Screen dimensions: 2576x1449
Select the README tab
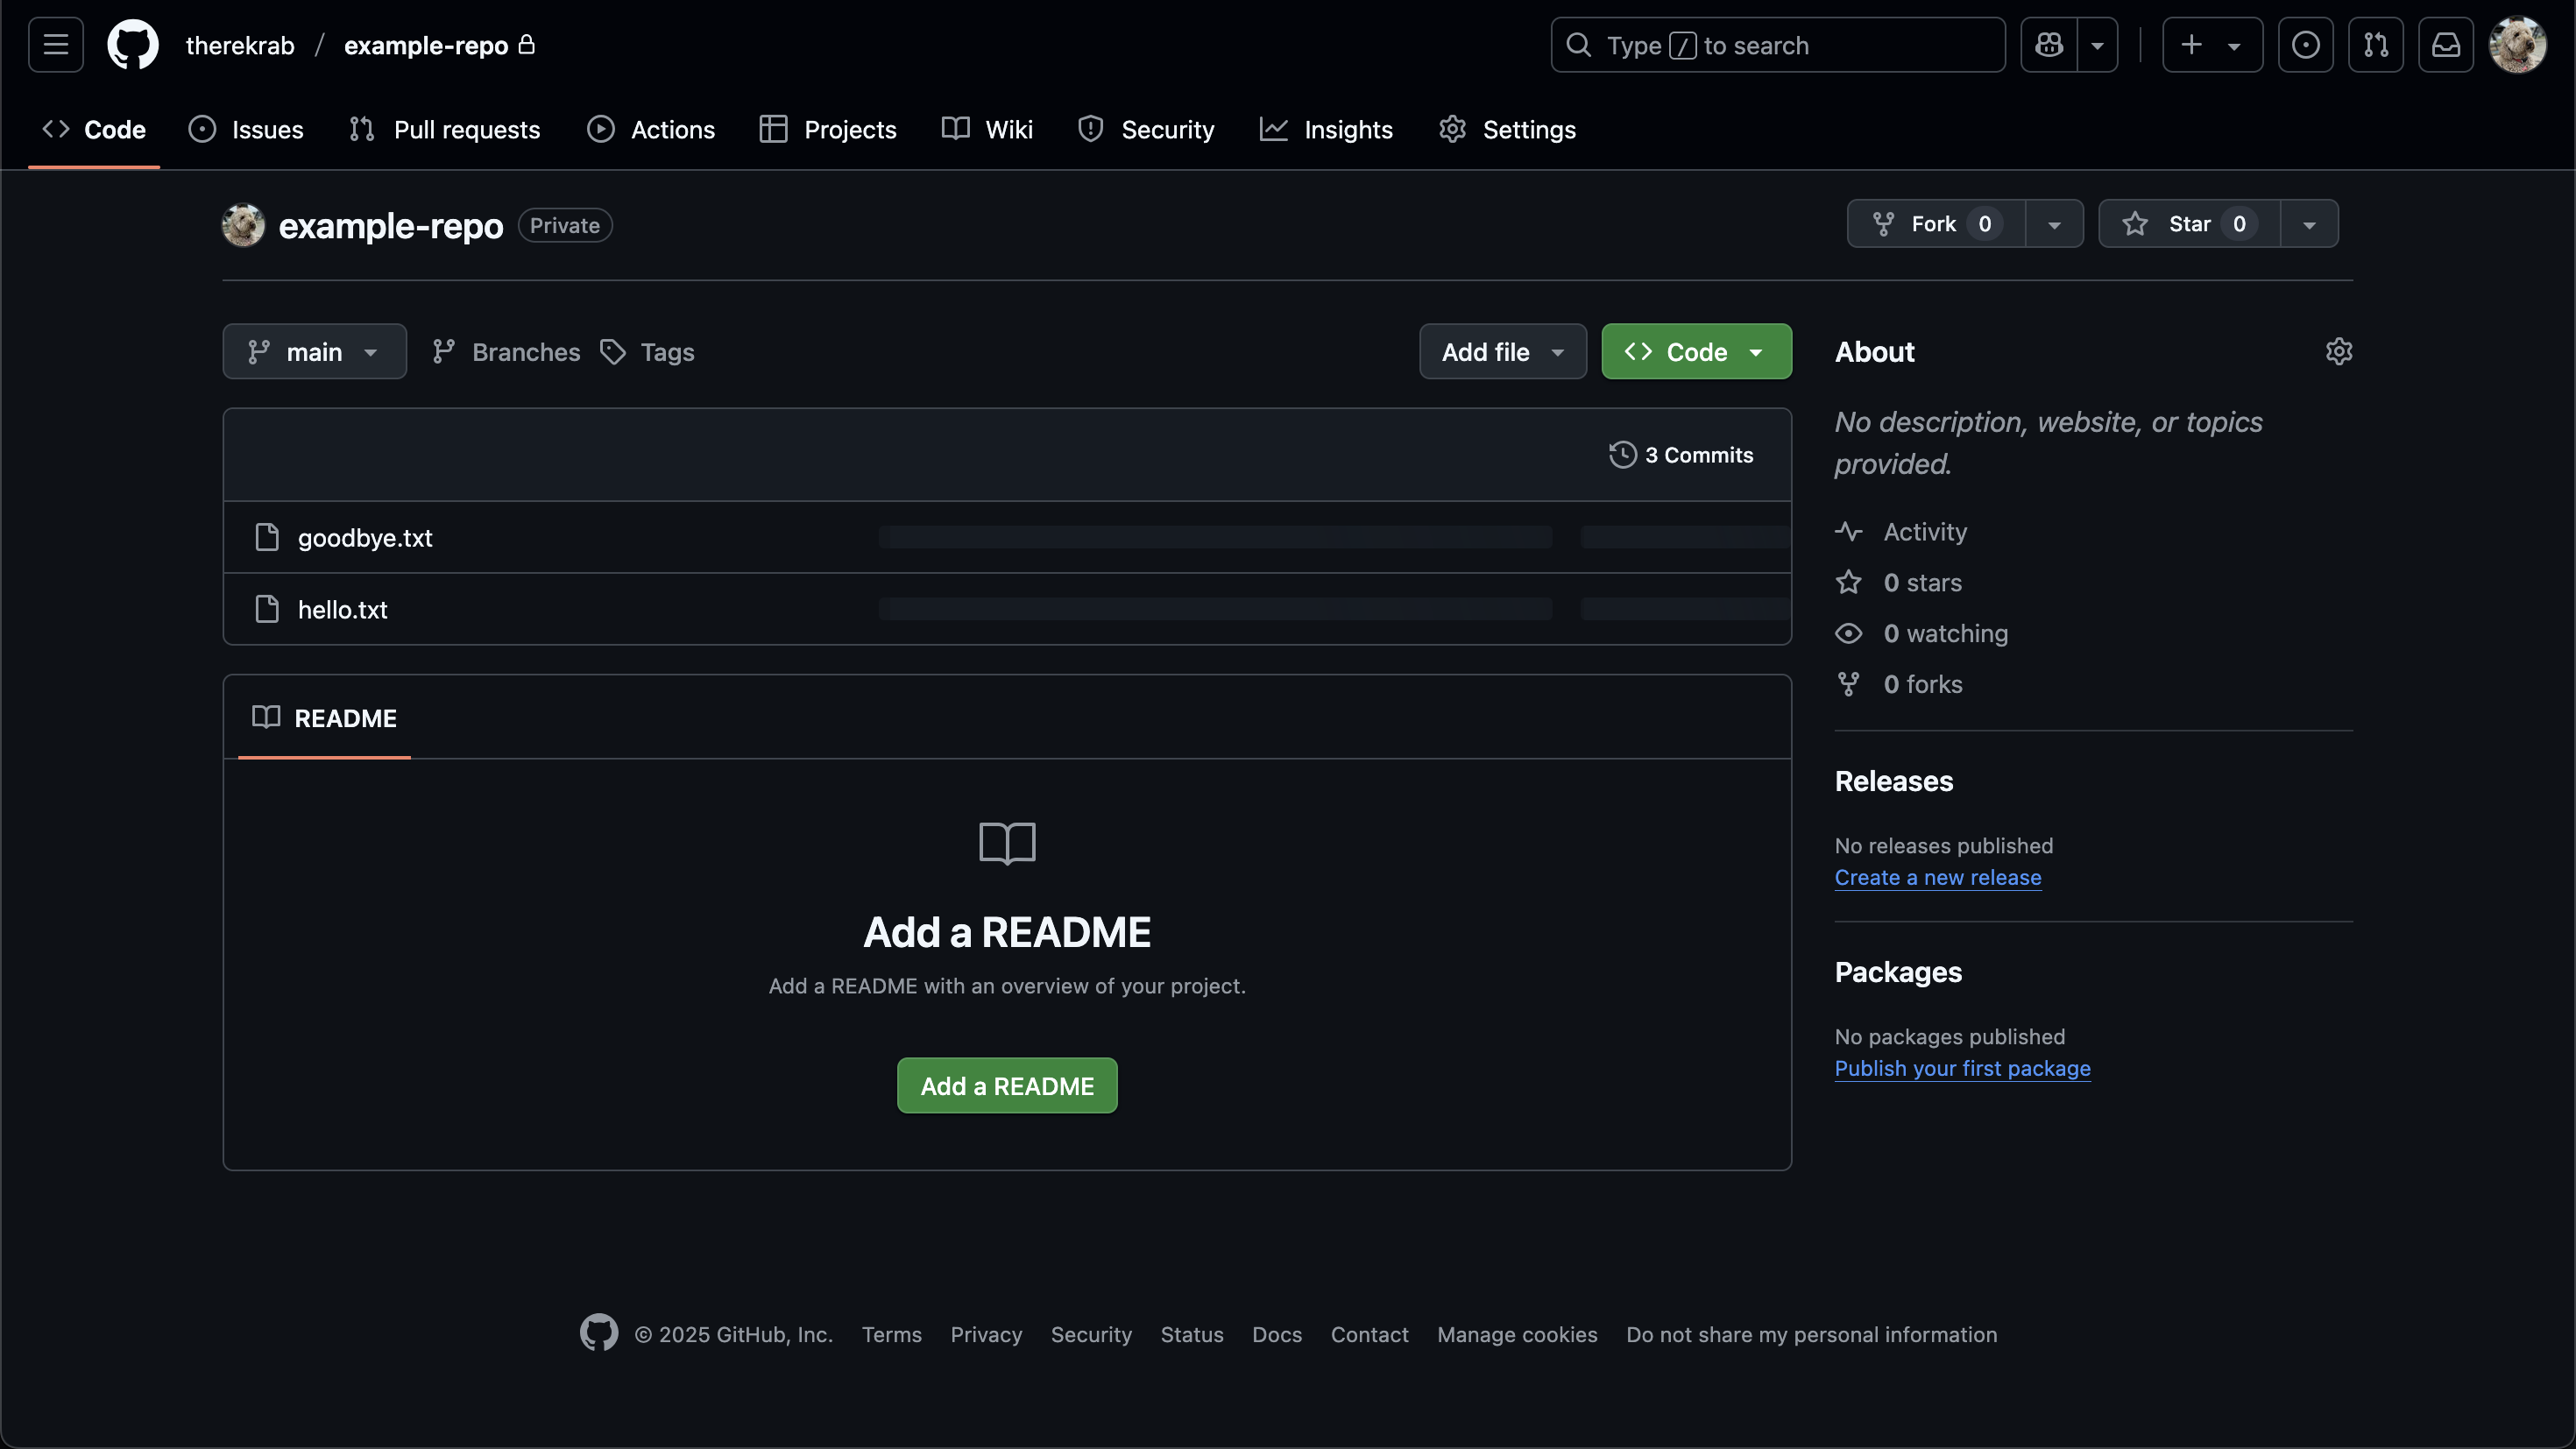(324, 718)
